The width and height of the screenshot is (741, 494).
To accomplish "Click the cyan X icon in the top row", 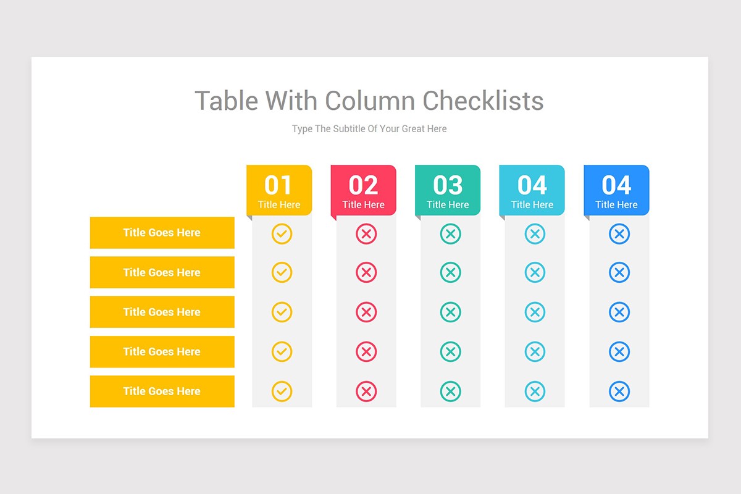I will point(535,233).
